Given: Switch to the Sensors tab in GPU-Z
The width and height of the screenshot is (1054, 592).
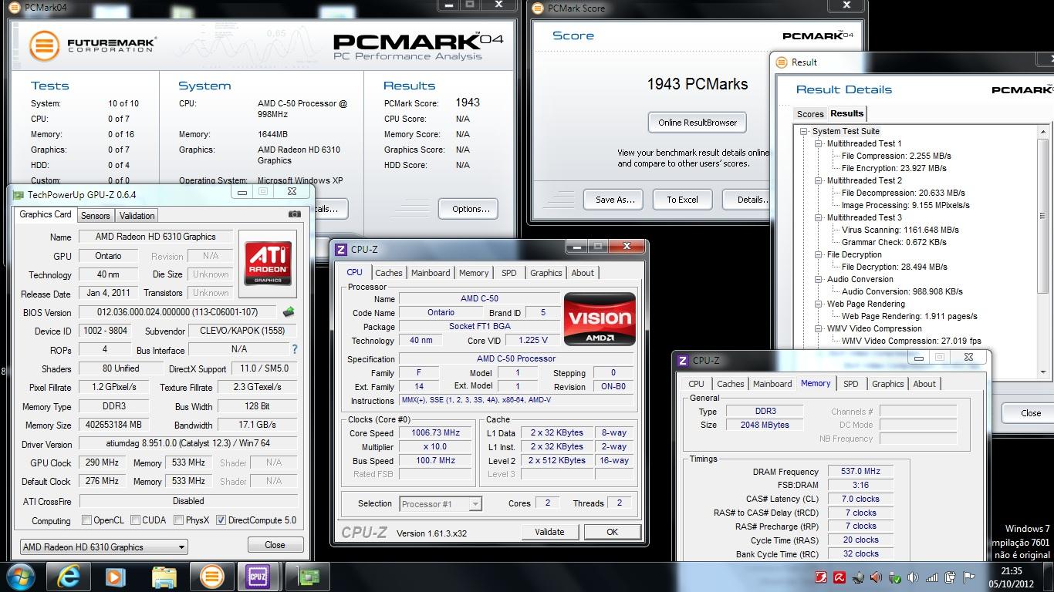Looking at the screenshot, I should [96, 216].
